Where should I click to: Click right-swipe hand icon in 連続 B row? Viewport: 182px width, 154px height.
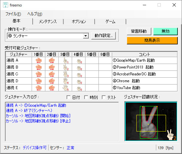[52, 67]
